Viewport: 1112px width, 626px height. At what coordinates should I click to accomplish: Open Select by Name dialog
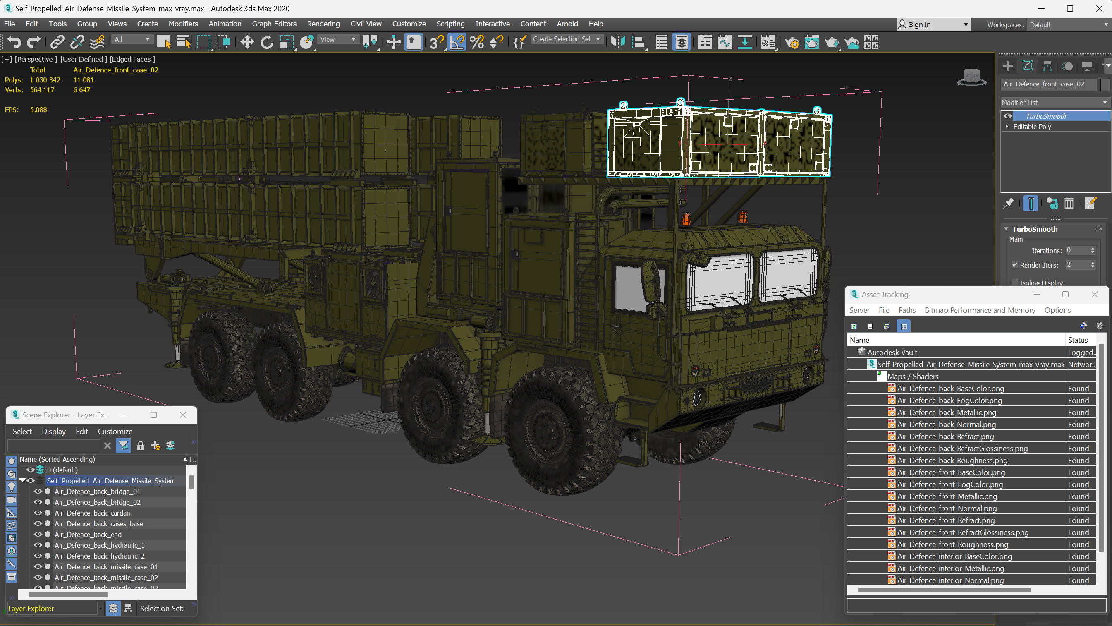click(x=184, y=42)
